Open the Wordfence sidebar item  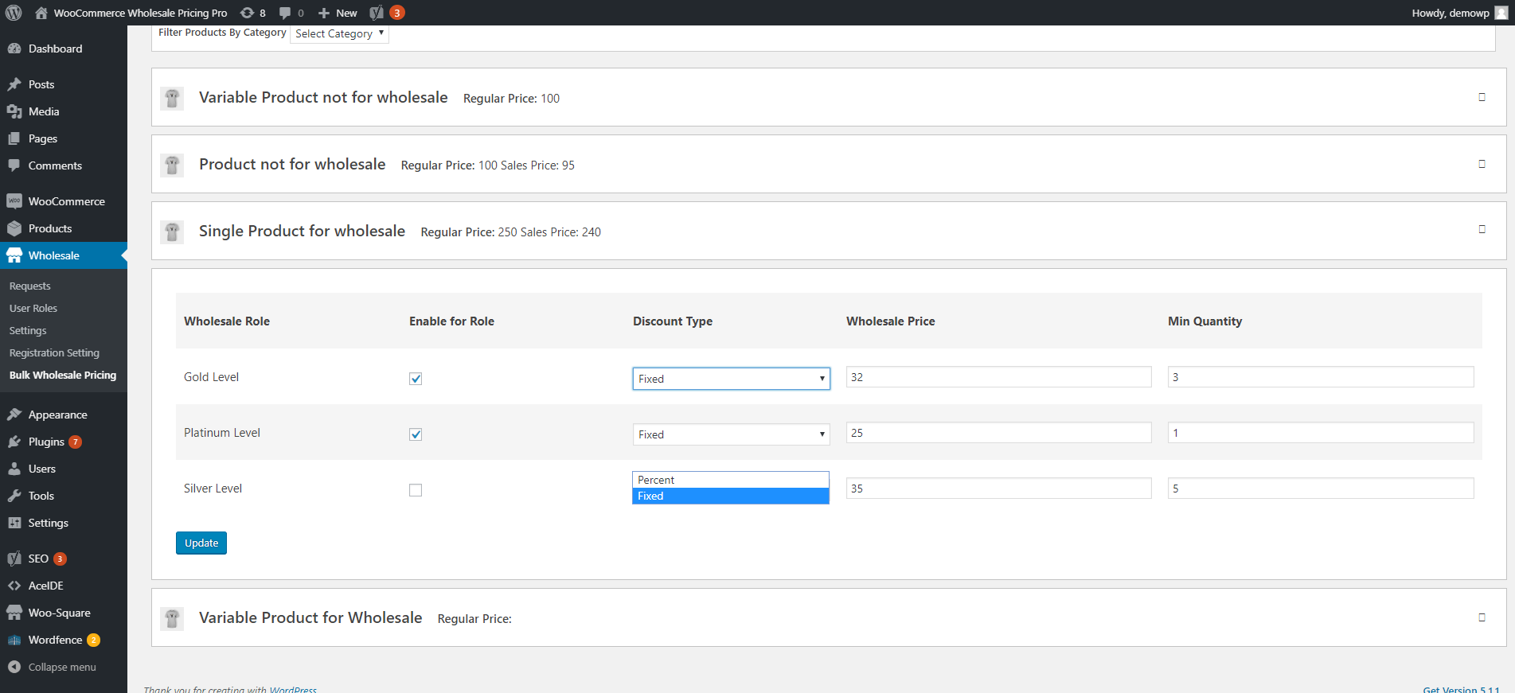point(55,640)
